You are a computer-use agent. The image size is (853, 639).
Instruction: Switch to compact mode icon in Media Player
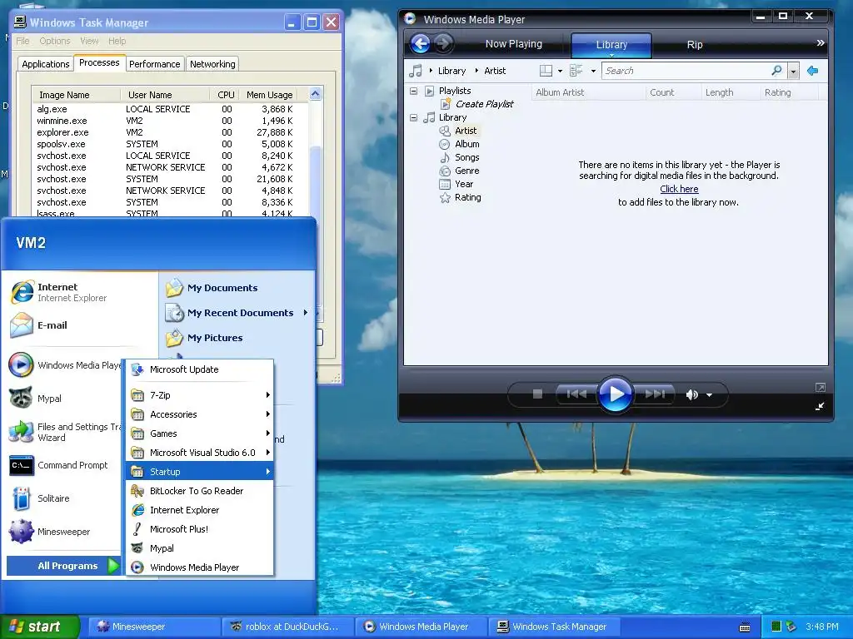pos(820,406)
